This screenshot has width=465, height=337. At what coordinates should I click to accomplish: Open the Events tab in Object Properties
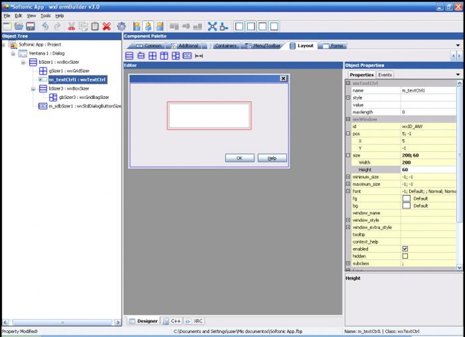385,75
